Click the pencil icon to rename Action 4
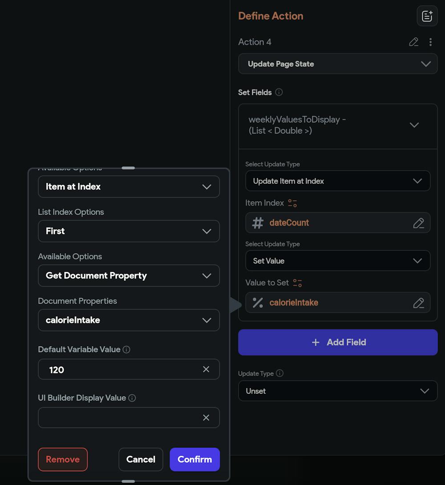The height and width of the screenshot is (485, 445). pos(413,42)
